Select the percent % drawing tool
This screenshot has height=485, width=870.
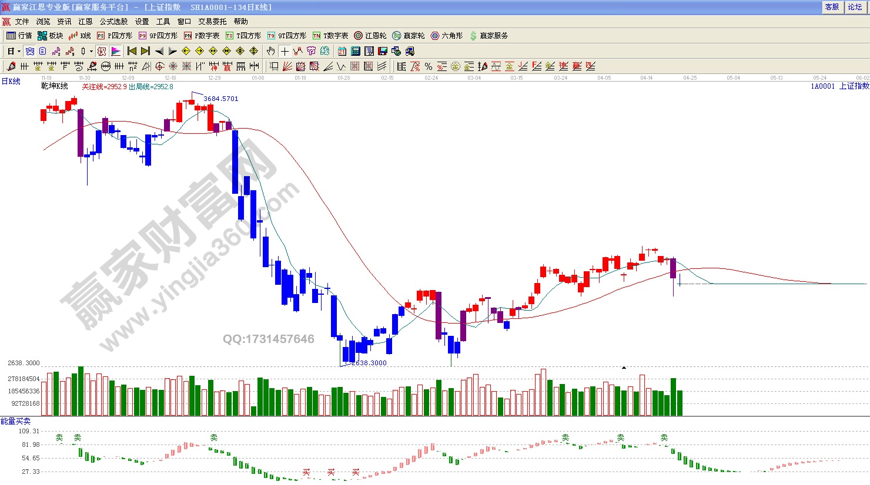[x=429, y=66]
